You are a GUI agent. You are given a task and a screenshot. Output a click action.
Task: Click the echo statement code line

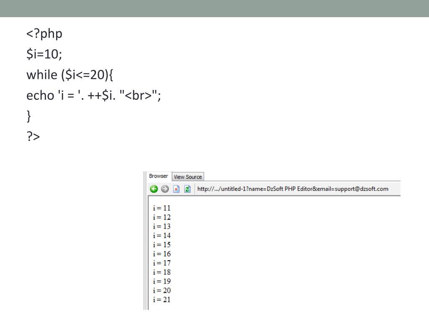click(93, 95)
